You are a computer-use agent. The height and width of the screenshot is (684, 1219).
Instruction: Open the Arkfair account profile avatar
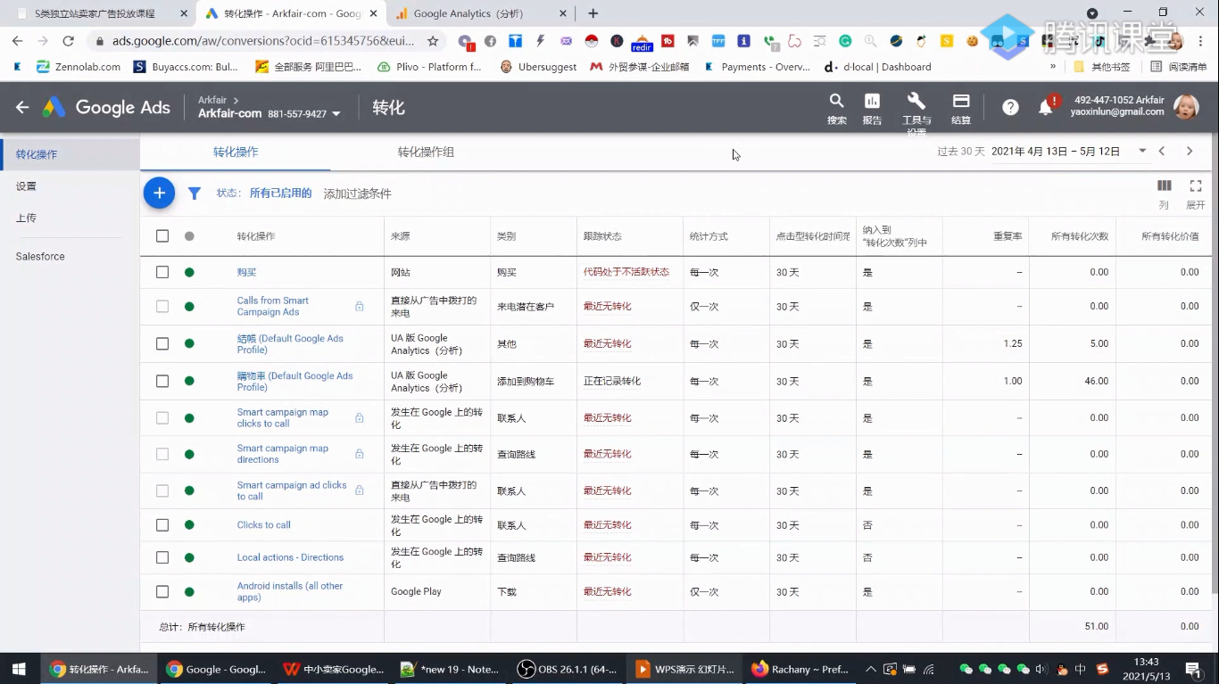click(1187, 106)
